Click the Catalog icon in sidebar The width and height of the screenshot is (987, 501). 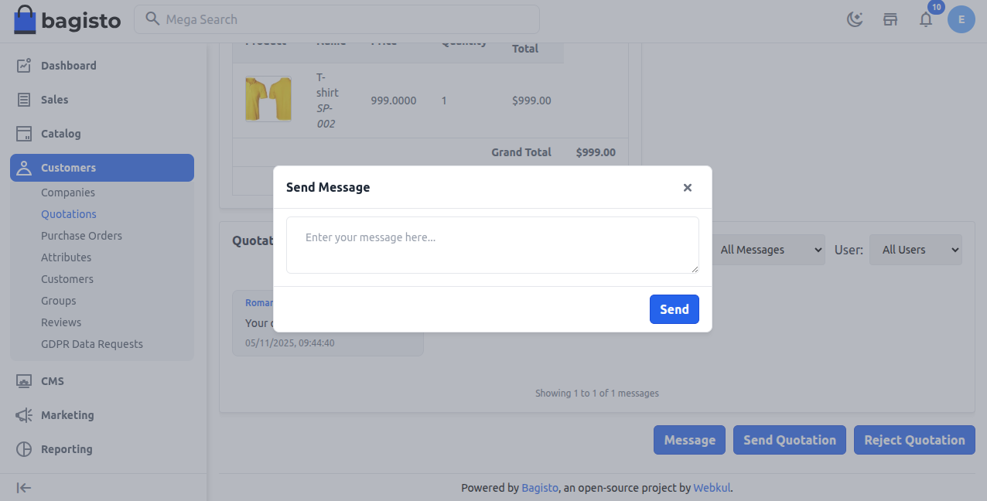point(24,134)
